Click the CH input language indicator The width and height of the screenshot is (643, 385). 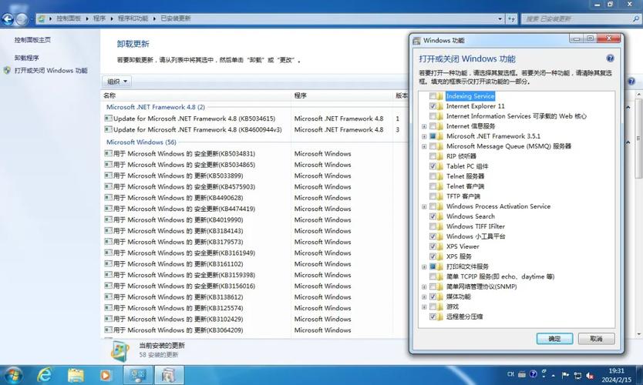(x=510, y=374)
